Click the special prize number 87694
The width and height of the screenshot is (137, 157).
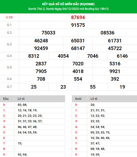(78, 18)
